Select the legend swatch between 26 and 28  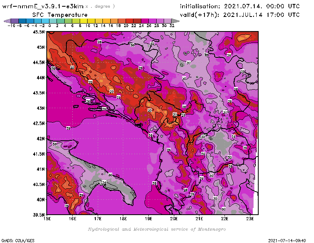[x=152, y=21]
